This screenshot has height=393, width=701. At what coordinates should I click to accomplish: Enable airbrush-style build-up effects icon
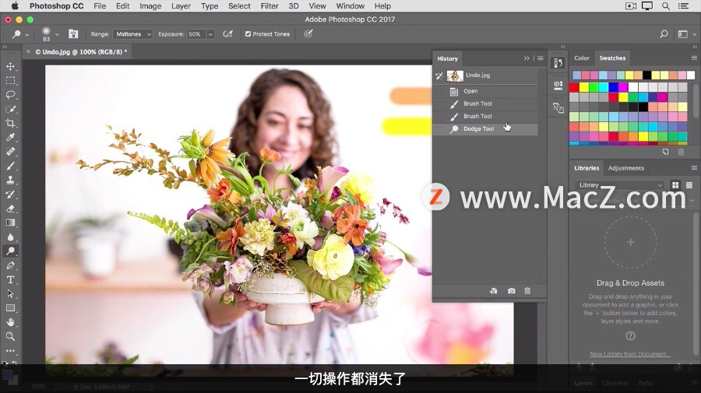pyautogui.click(x=228, y=34)
